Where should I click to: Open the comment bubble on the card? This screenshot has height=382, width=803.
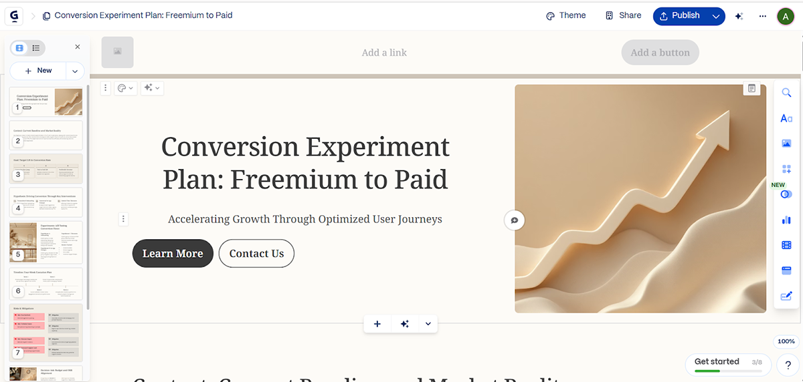coord(515,220)
